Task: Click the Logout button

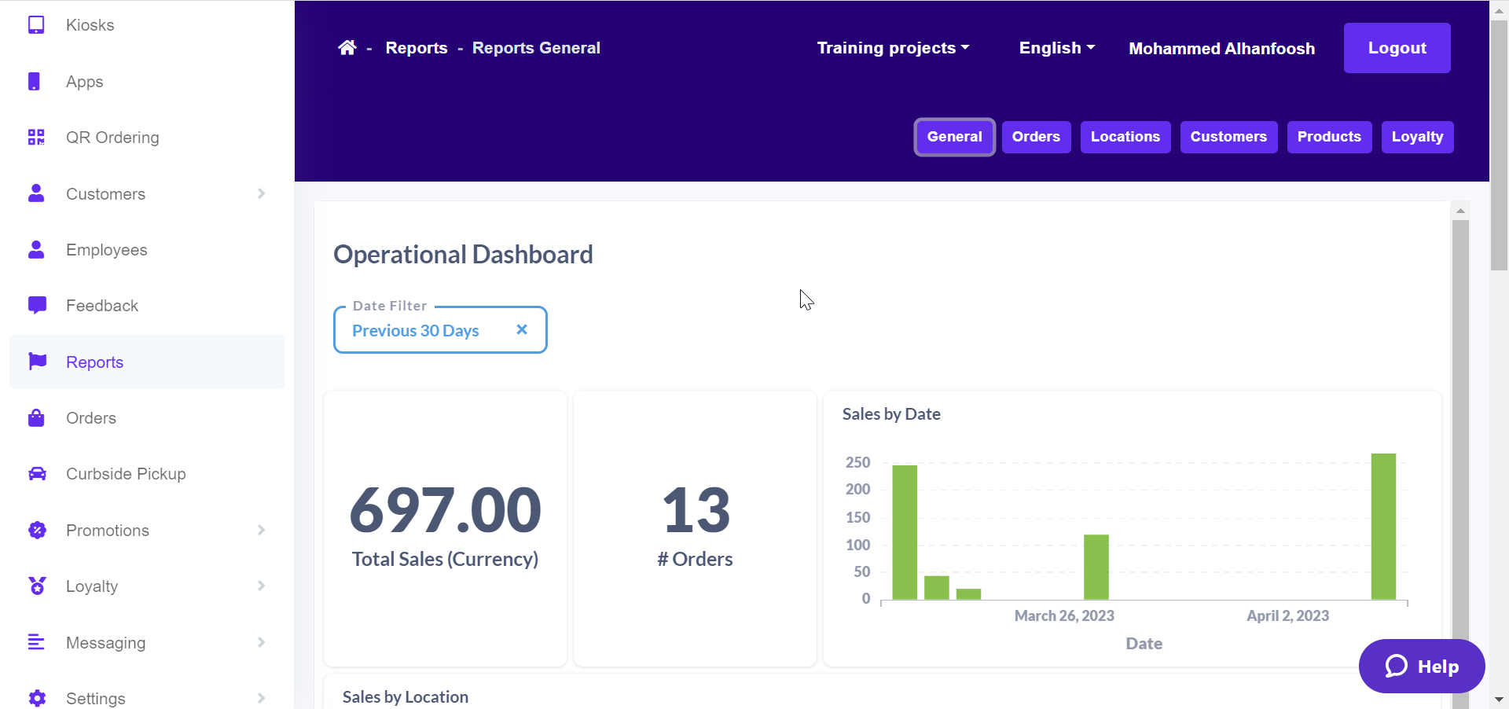Action: pyautogui.click(x=1397, y=48)
